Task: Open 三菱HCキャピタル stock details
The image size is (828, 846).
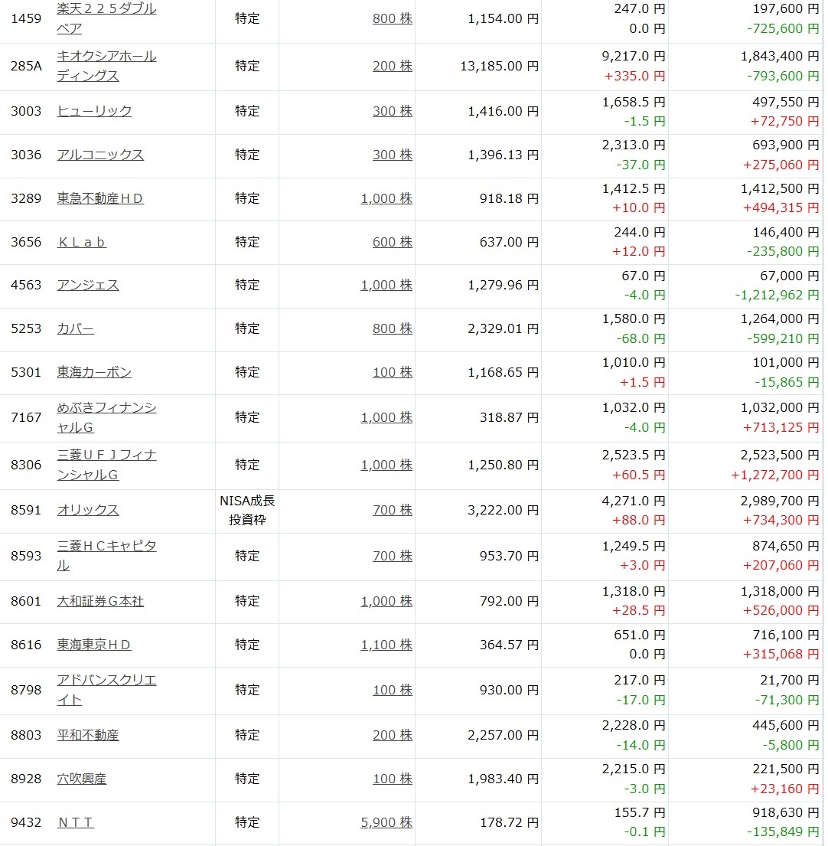Action: (x=106, y=547)
